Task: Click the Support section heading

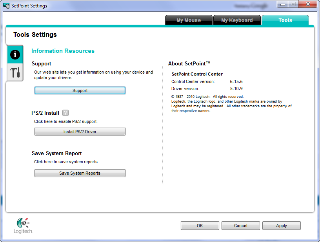Action: pyautogui.click(x=42, y=63)
